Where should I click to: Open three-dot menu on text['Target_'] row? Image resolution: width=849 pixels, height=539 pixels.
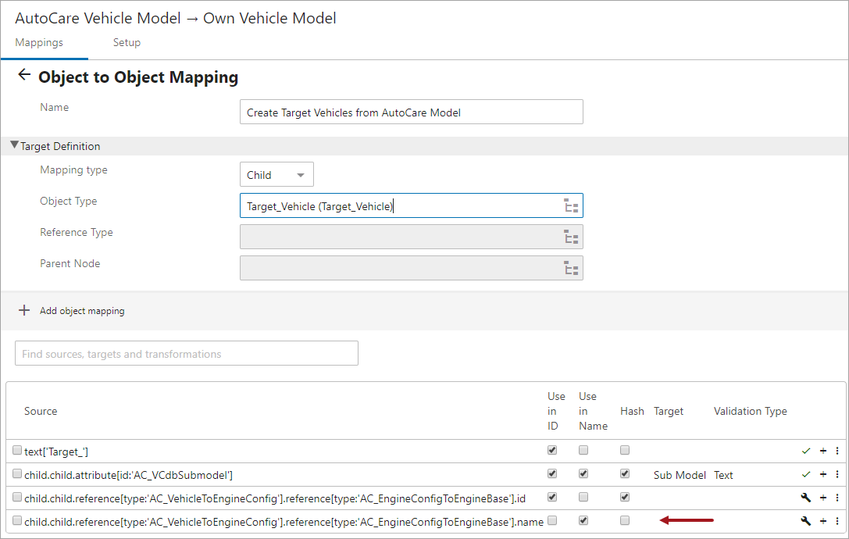(x=837, y=451)
